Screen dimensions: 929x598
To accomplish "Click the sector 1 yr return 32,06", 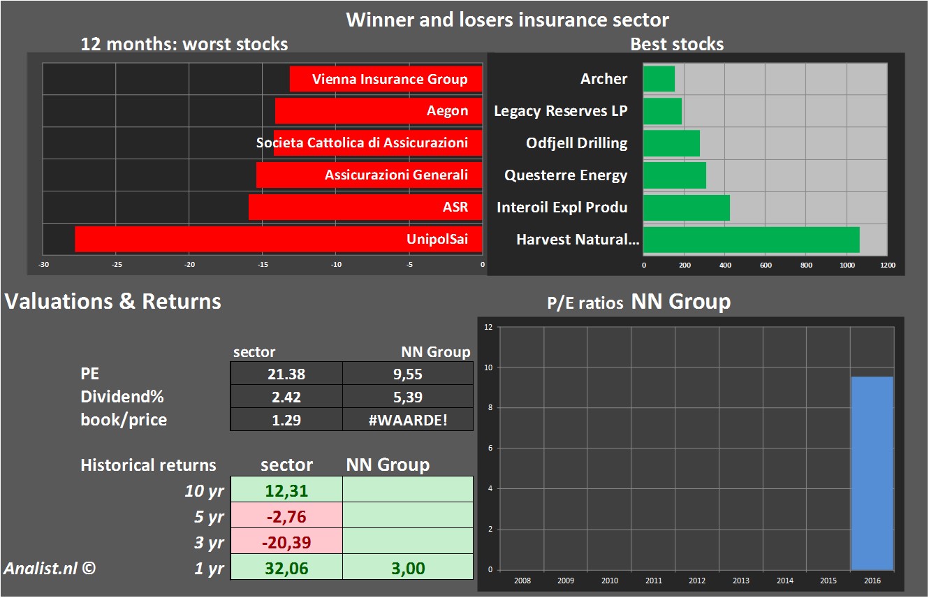I will pos(286,568).
